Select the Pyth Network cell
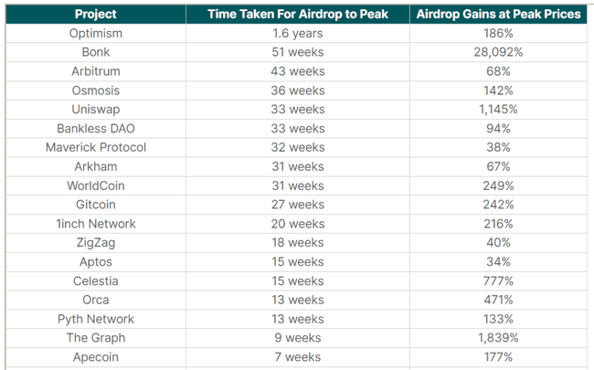The width and height of the screenshot is (594, 370). coord(96,319)
